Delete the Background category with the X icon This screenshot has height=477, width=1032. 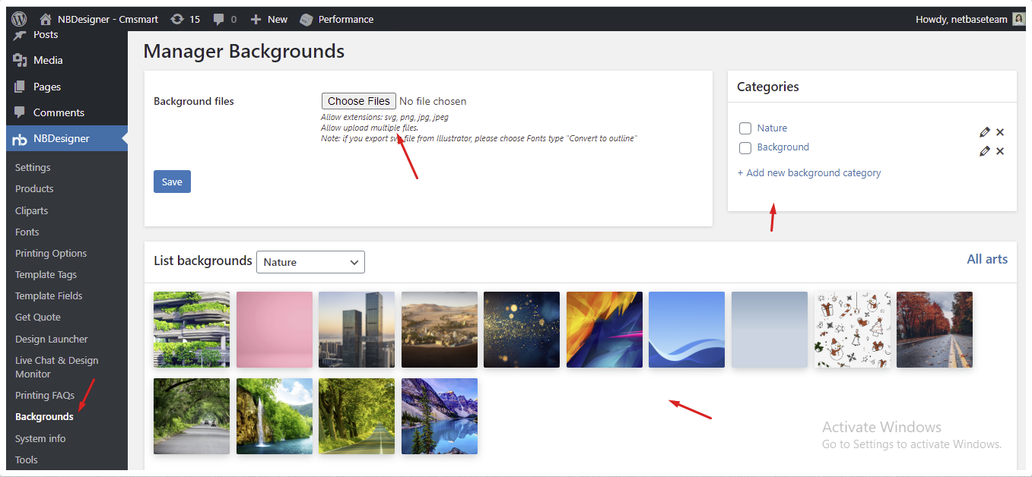[1000, 150]
